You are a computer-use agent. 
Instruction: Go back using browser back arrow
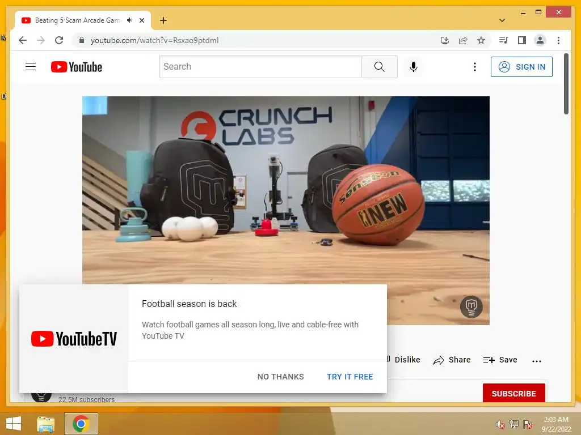pos(23,40)
